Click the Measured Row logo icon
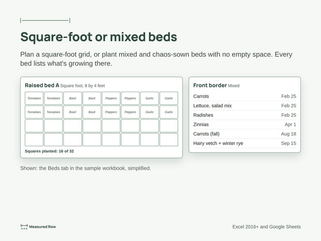 coord(24,227)
